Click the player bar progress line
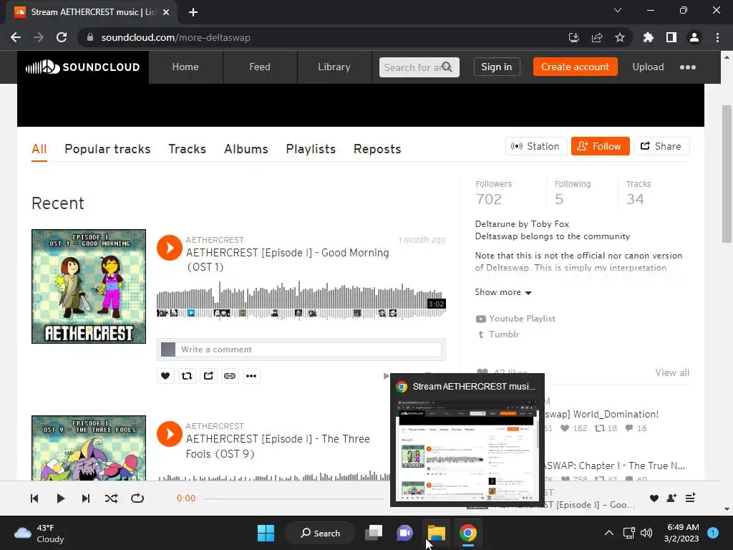This screenshot has width=733, height=550. pos(293,498)
